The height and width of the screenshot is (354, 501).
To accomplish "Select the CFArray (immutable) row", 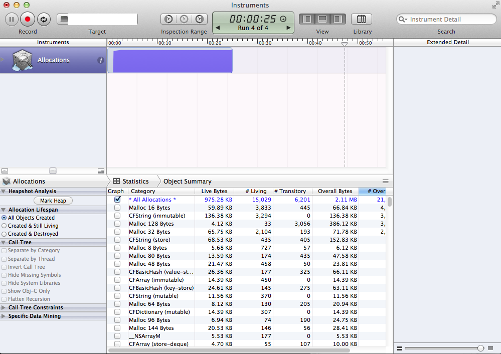I will (x=246, y=280).
